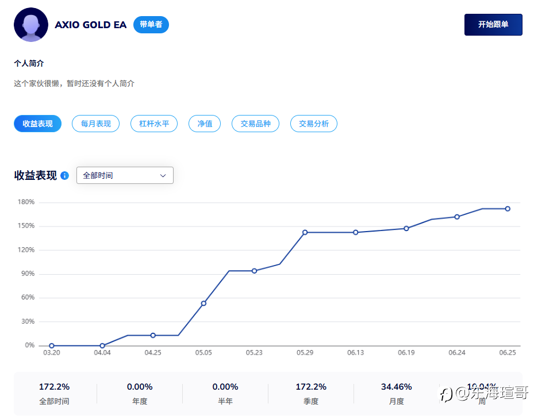Click the 开始跟单 button
Screen dimensions: 534x419
[x=493, y=25]
